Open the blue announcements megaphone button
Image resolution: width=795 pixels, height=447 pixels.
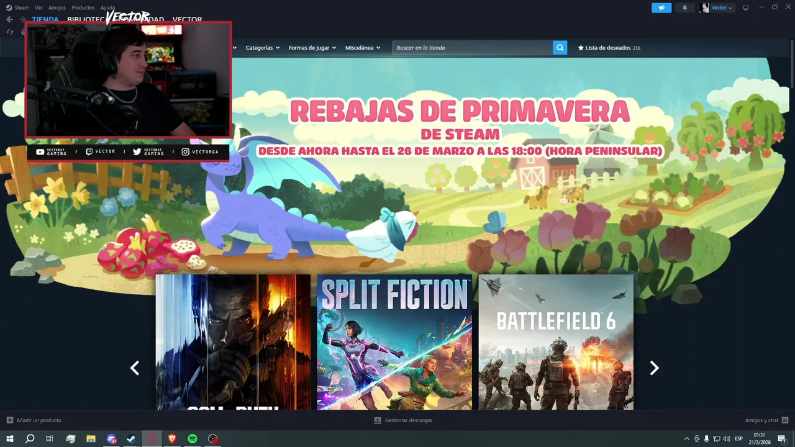661,7
